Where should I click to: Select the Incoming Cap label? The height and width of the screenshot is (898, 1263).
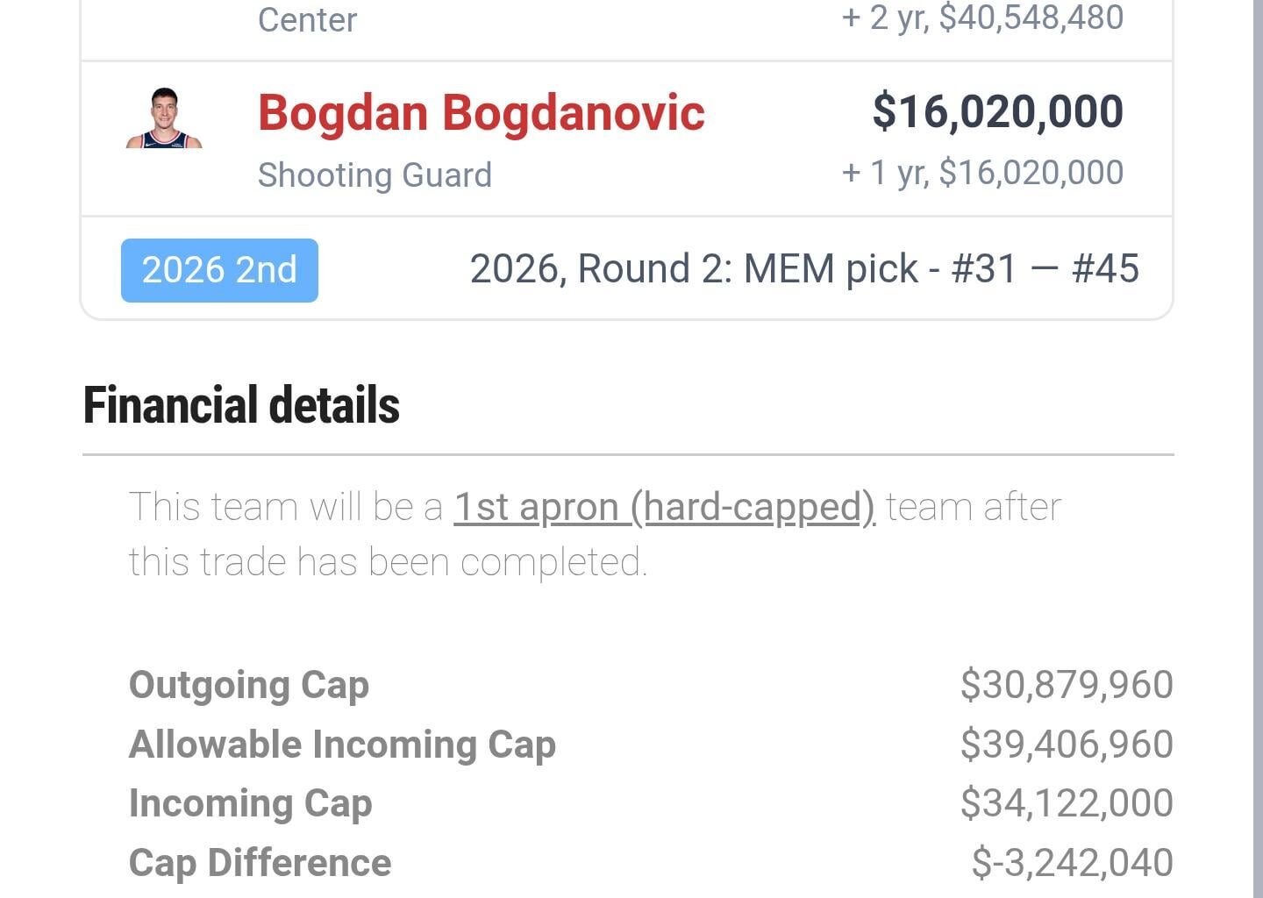[x=249, y=803]
